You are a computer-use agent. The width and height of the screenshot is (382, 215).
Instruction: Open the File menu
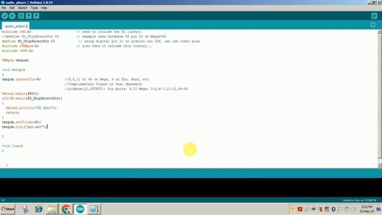[x=4, y=8]
